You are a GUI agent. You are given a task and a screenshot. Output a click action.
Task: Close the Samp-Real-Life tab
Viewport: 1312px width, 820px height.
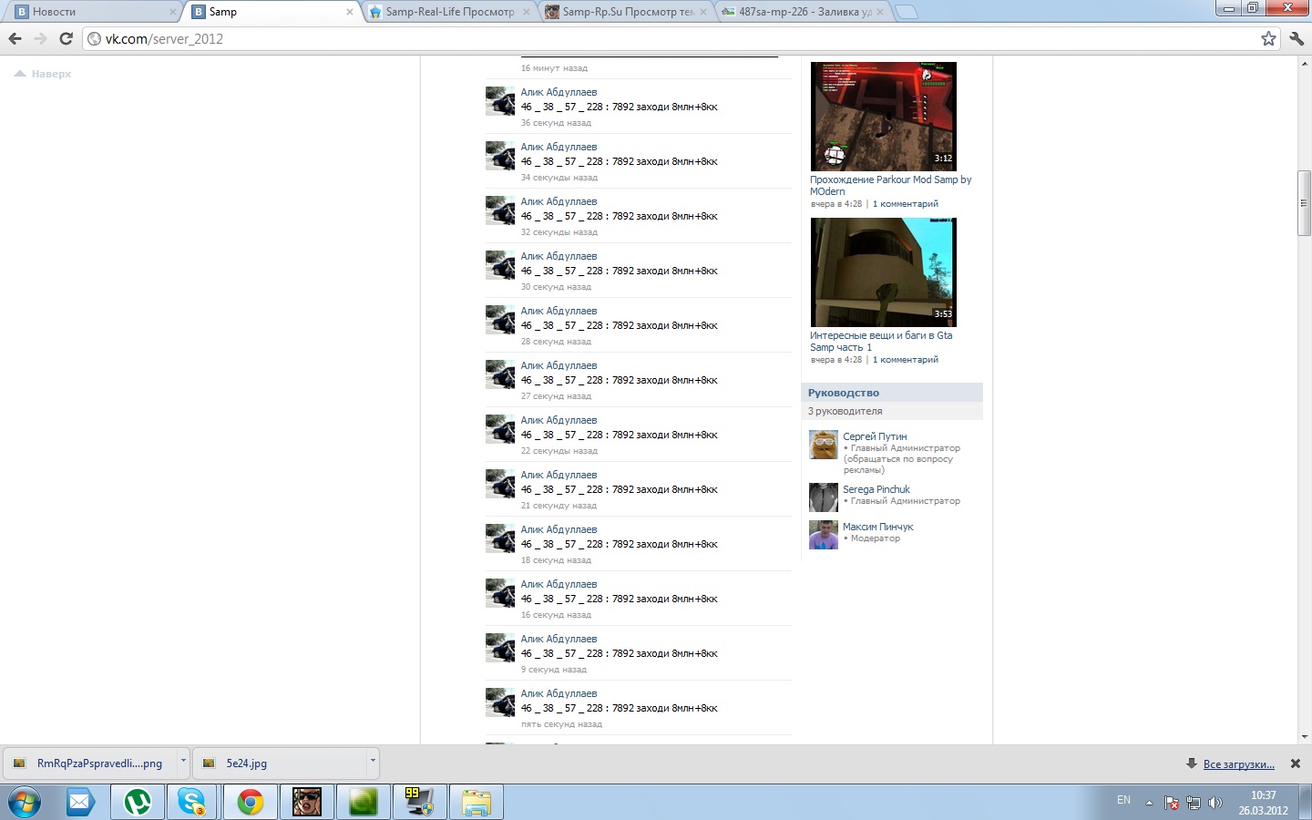[x=526, y=12]
